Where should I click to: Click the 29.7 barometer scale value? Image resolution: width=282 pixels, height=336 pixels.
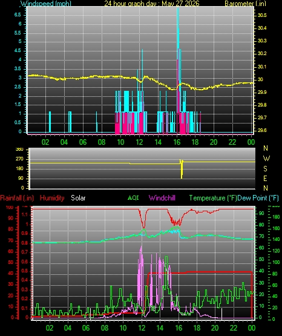pos(262,117)
